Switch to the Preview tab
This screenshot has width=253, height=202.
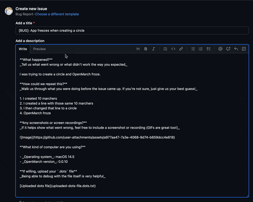(x=39, y=49)
